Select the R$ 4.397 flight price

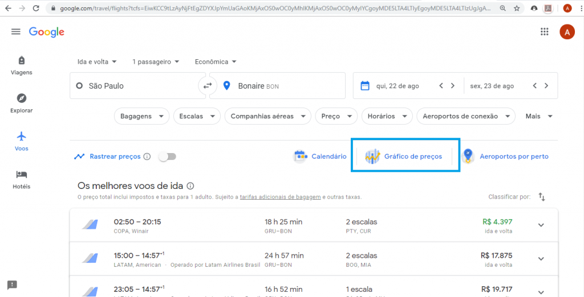coord(497,222)
